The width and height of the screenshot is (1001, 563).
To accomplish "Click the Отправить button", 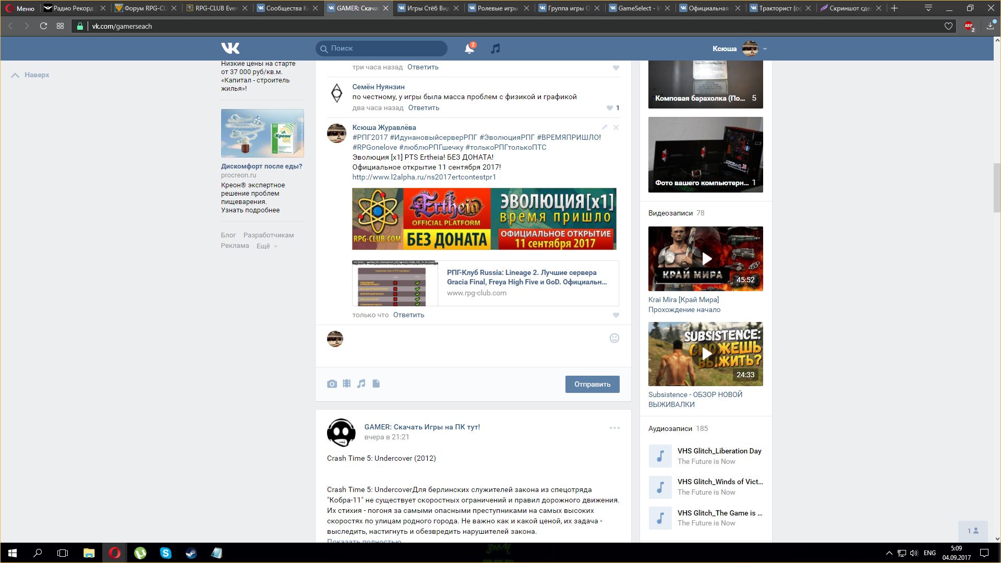I will coord(592,385).
